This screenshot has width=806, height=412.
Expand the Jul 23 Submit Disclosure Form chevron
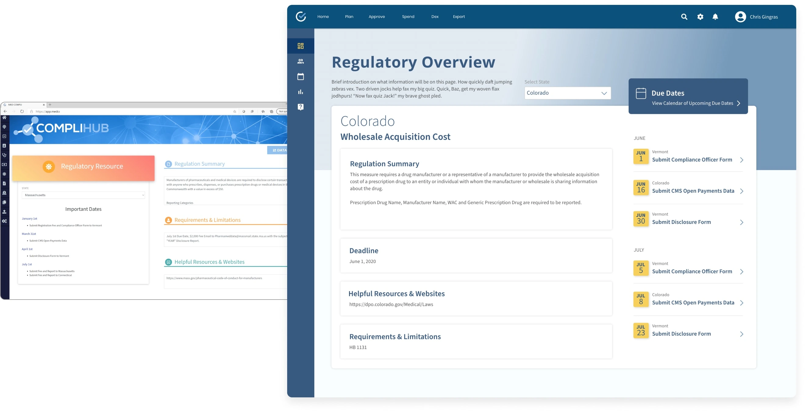point(742,334)
